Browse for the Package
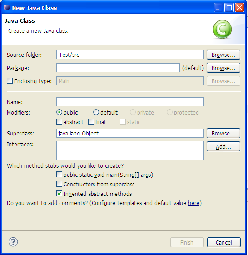 223,68
